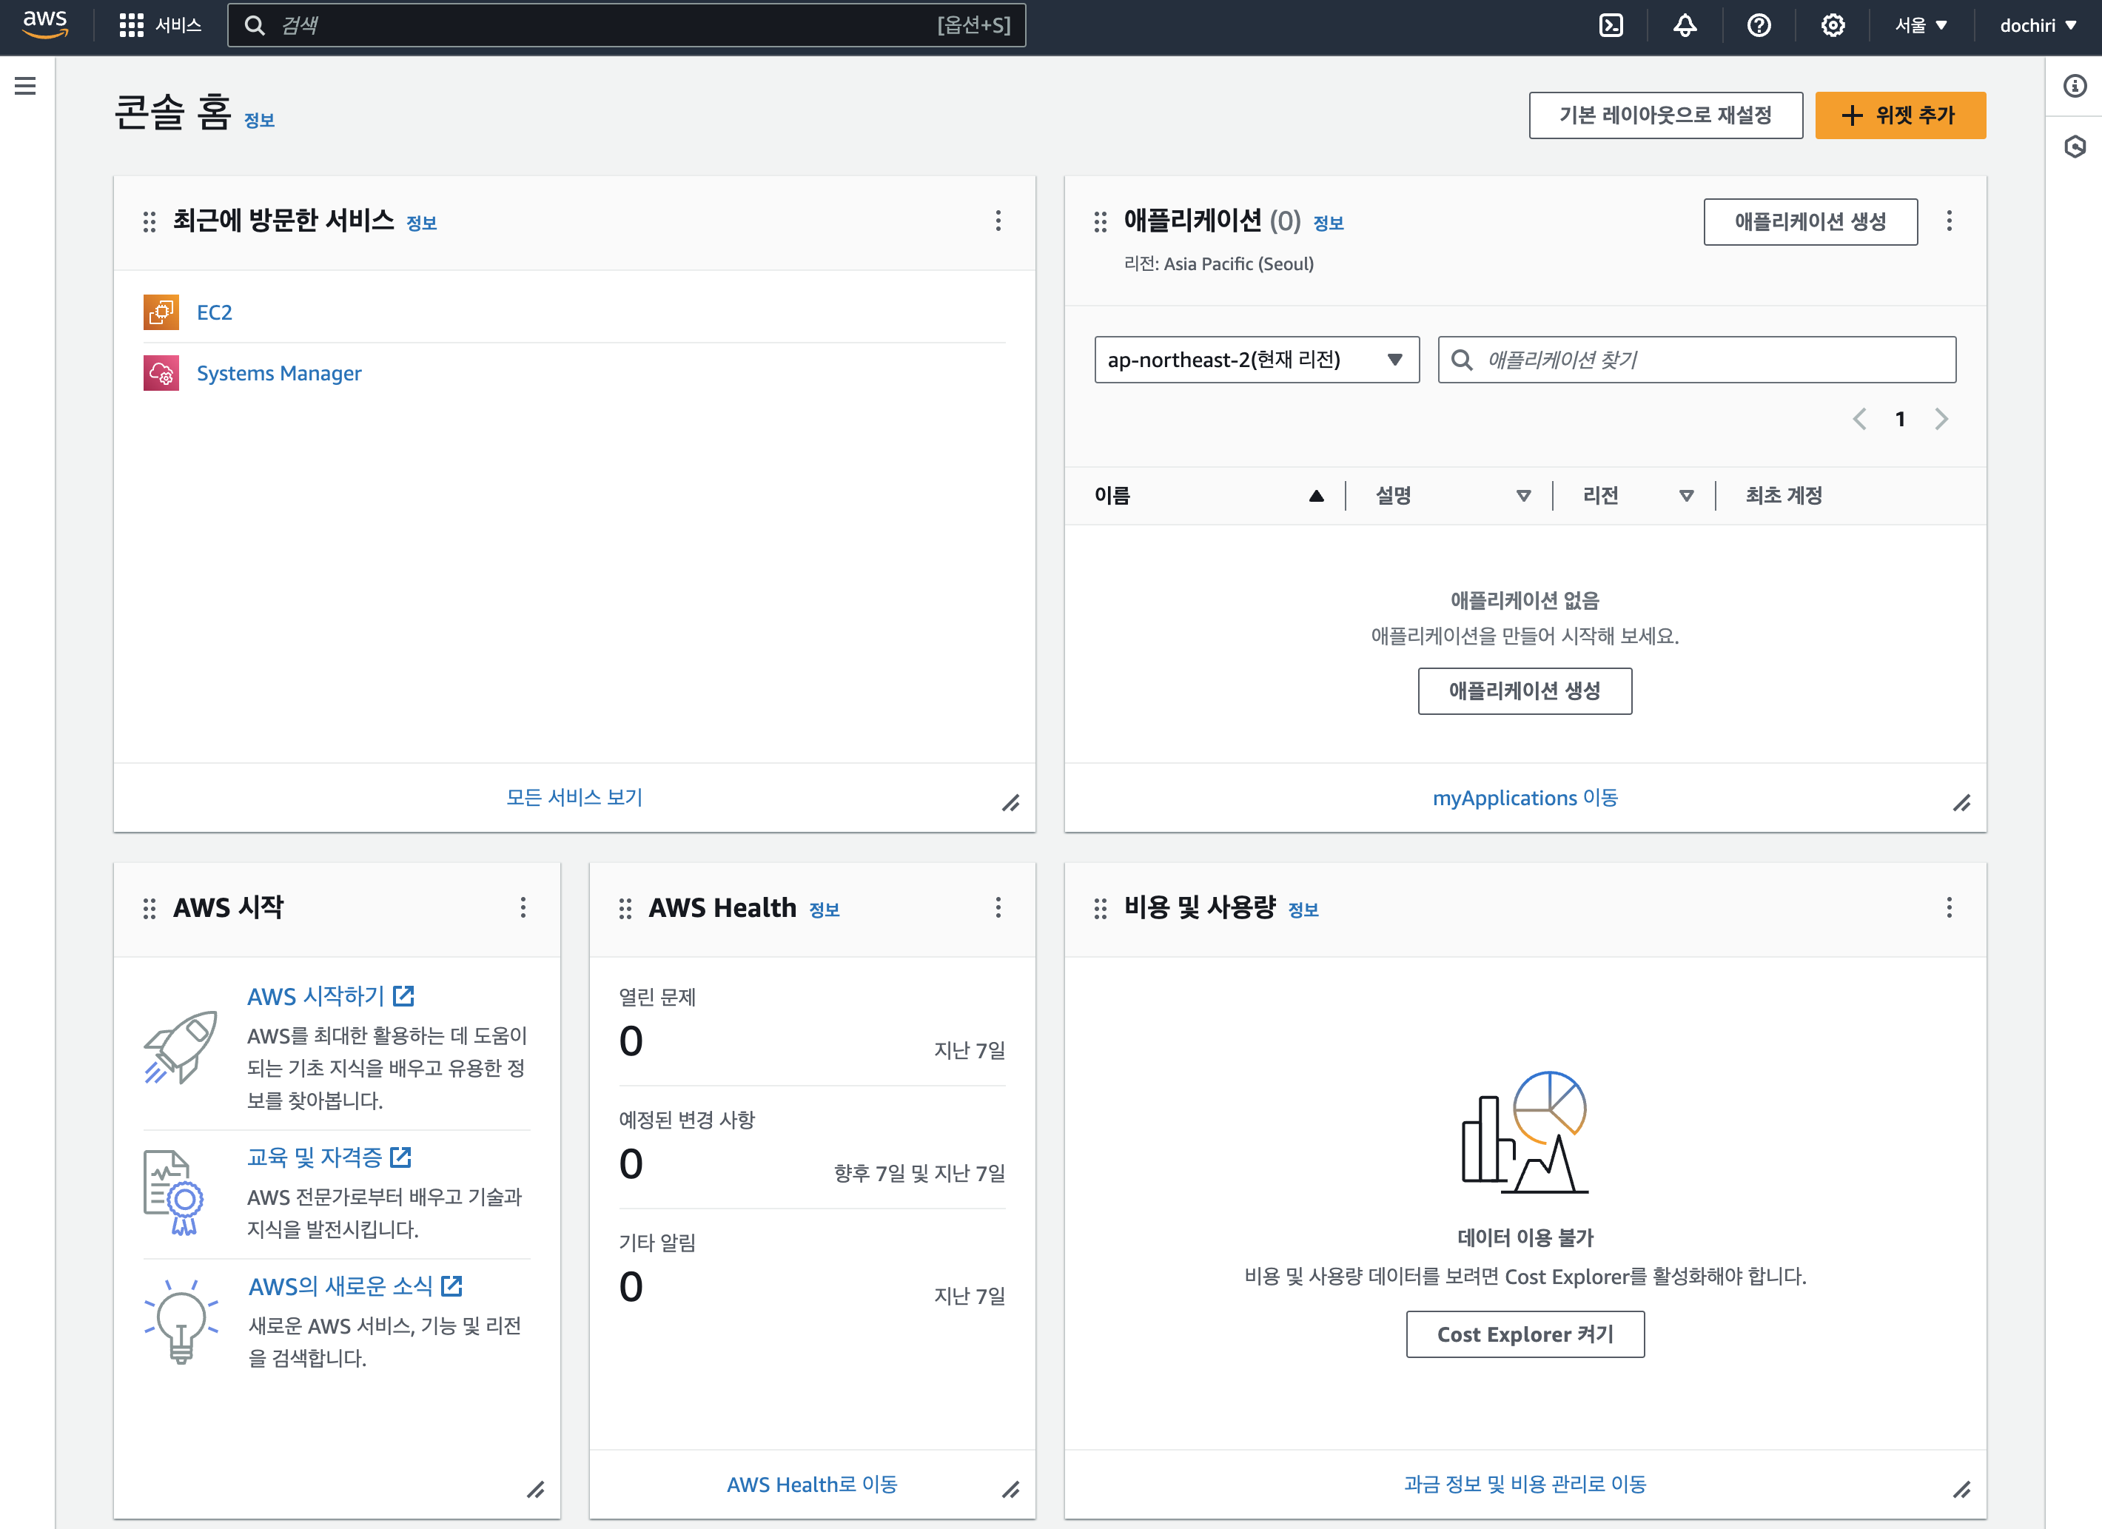Open the 서울 region dropdown

click(1921, 25)
